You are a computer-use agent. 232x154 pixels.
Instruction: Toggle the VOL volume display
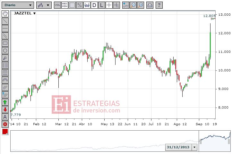click(57, 5)
